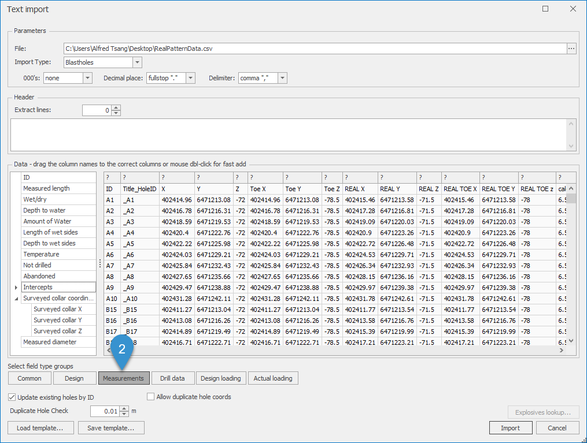The width and height of the screenshot is (587, 443).
Task: Click the File path input field
Action: coord(315,49)
